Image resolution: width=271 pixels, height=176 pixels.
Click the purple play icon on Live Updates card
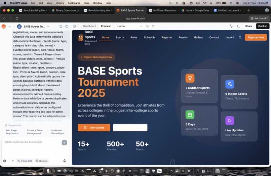(x=230, y=121)
